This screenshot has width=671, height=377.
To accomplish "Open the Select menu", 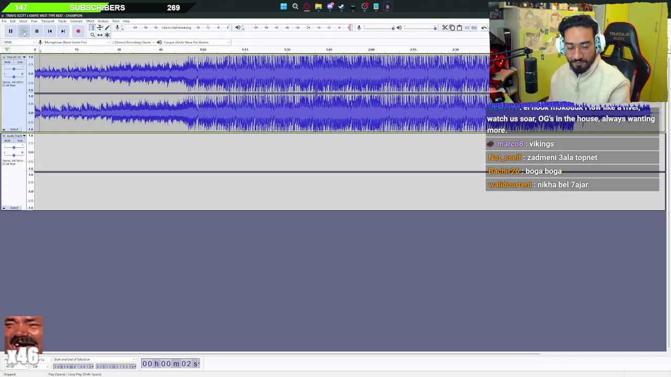I will point(23,21).
